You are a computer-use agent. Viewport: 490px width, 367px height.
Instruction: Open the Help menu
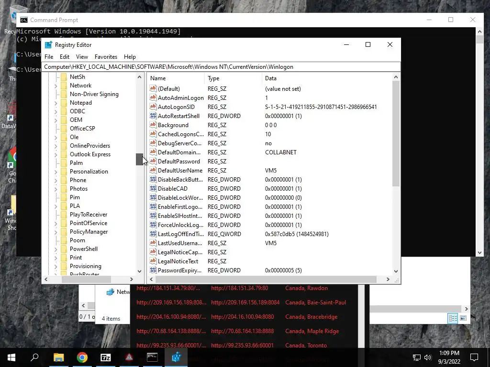click(x=130, y=57)
